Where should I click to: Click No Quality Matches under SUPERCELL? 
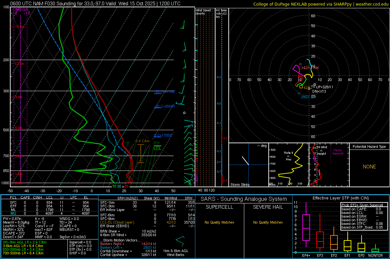click(x=219, y=222)
